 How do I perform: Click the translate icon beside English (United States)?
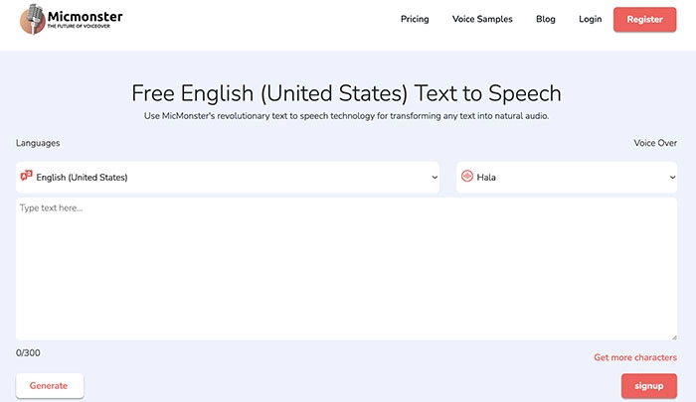pyautogui.click(x=26, y=177)
